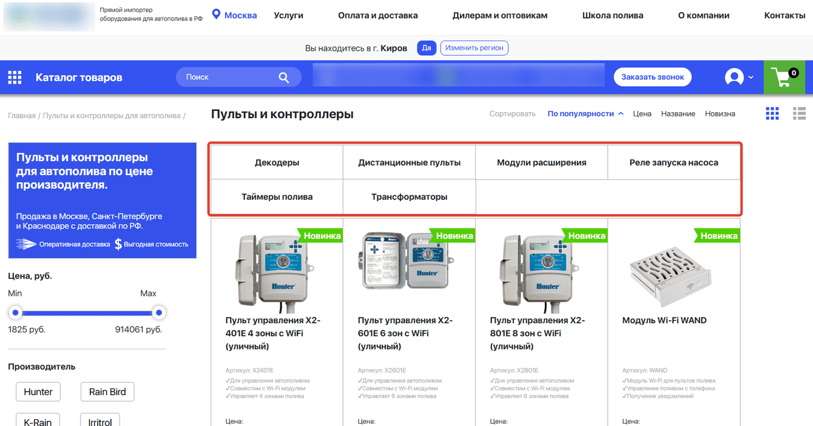
Task: Switch to list view layout icon
Action: [x=799, y=113]
